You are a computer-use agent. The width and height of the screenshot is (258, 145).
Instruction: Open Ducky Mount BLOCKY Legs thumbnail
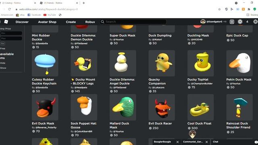tap(84, 63)
